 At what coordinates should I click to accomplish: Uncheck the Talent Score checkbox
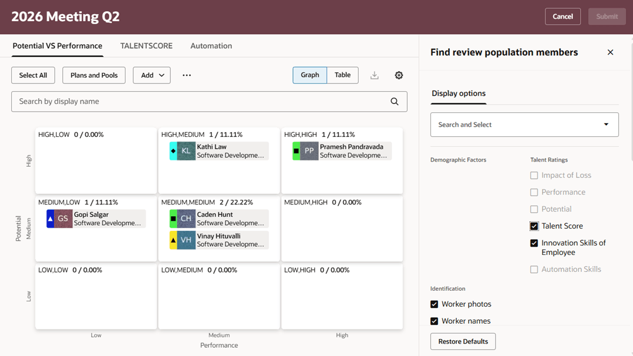click(x=534, y=226)
